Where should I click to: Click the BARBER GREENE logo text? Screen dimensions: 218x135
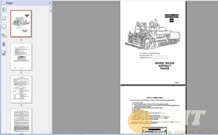coord(172,16)
